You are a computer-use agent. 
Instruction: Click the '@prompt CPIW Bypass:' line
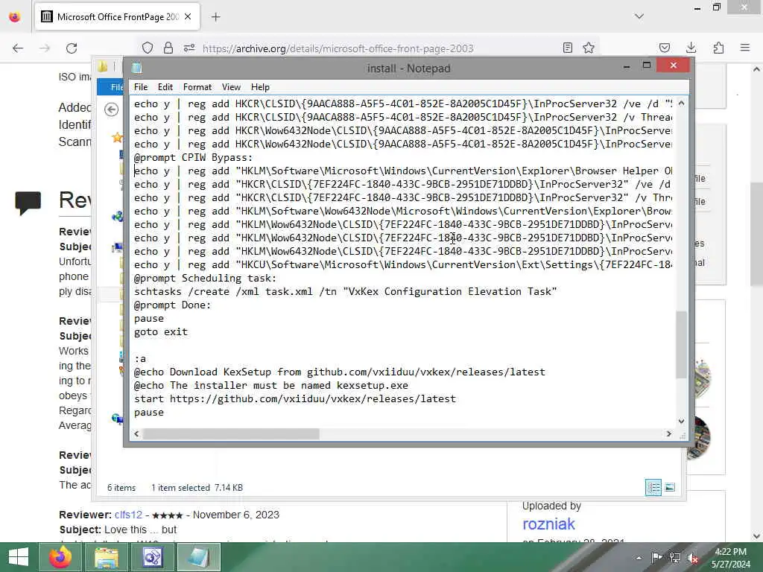pos(193,158)
